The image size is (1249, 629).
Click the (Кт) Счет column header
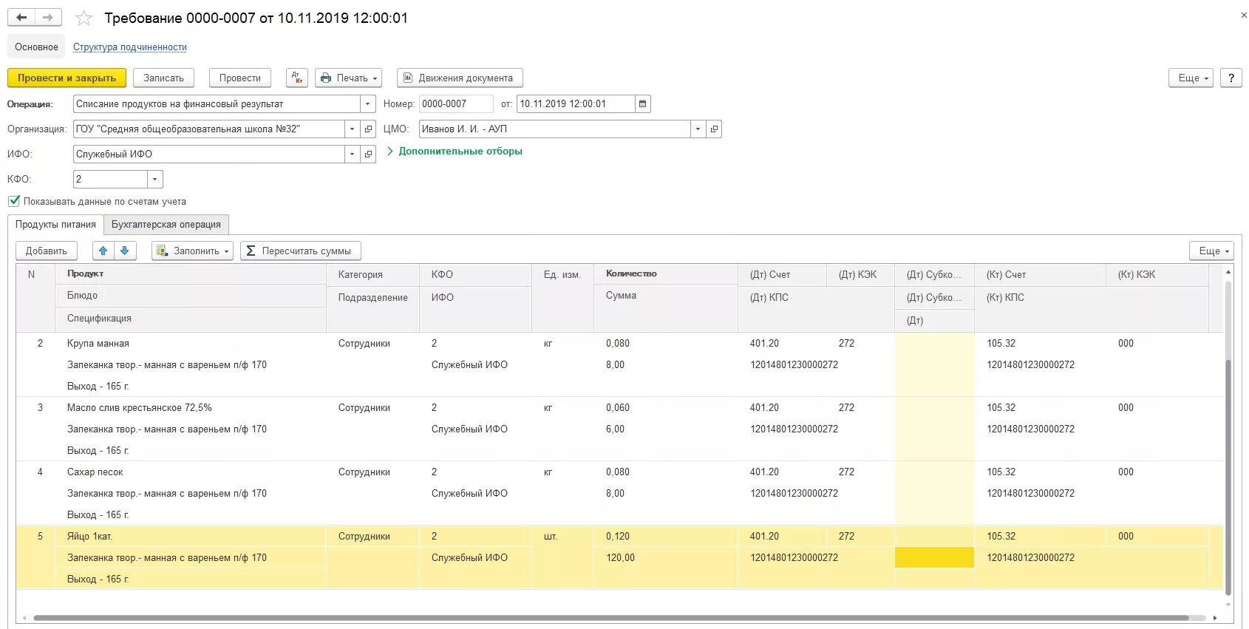tap(1041, 275)
